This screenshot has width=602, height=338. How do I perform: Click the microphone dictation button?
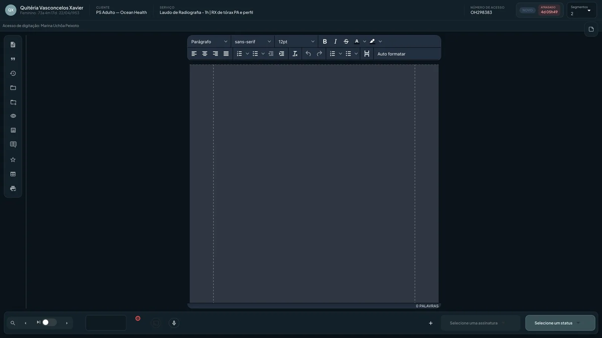click(x=174, y=323)
